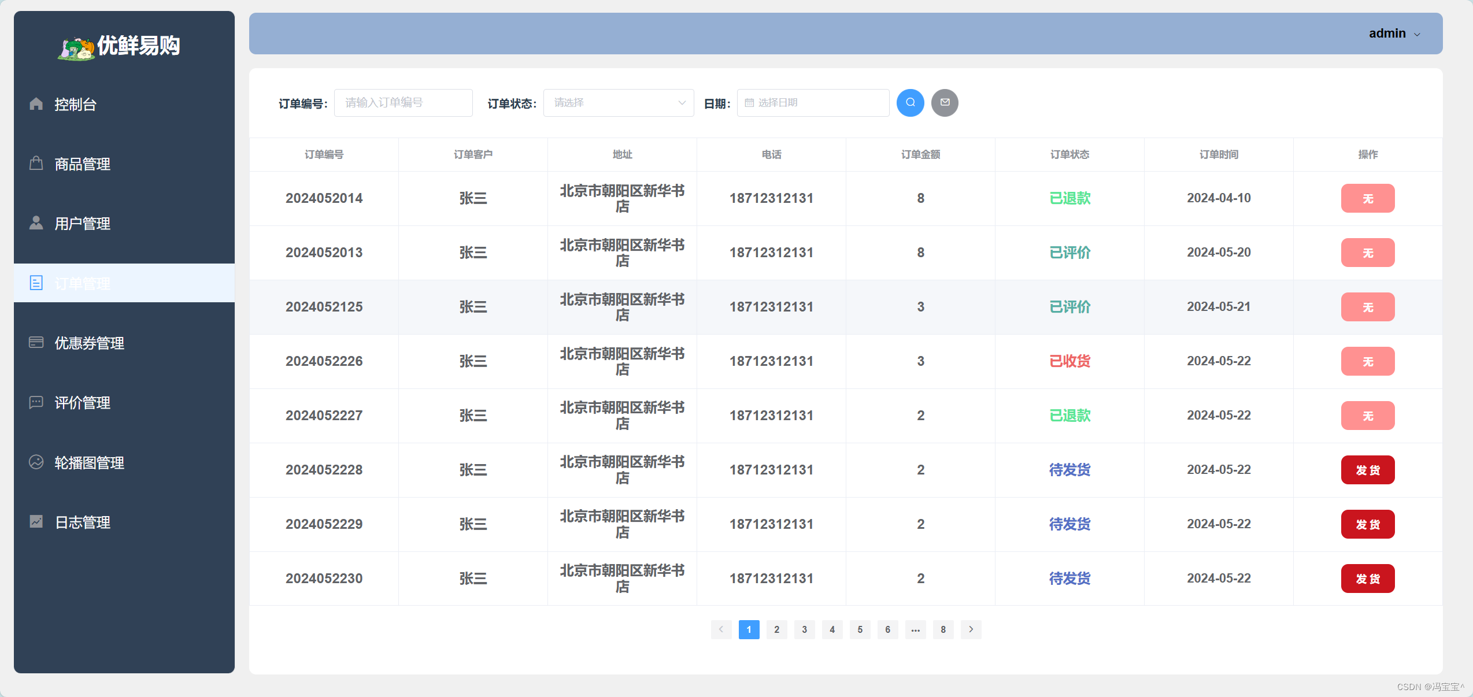Click the blue search icon button
The width and height of the screenshot is (1473, 697).
(x=910, y=103)
